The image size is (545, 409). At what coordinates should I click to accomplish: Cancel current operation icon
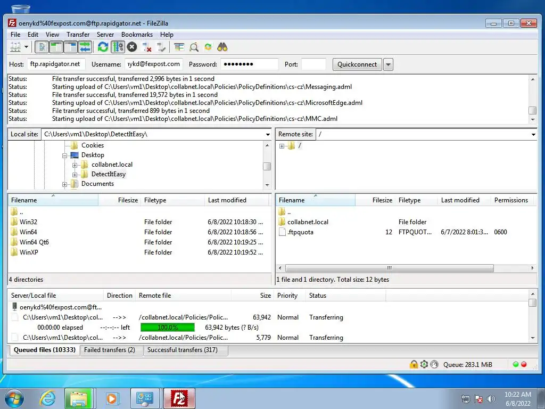(x=132, y=47)
